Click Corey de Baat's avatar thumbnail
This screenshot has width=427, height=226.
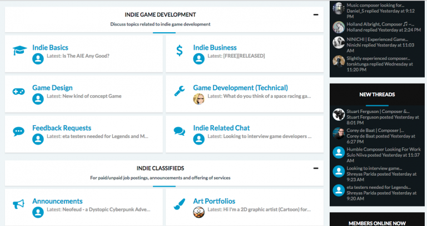tap(339, 133)
